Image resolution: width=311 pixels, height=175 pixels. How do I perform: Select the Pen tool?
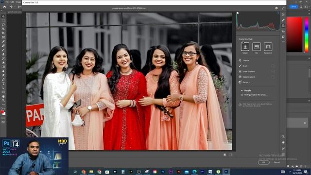pos(3,79)
